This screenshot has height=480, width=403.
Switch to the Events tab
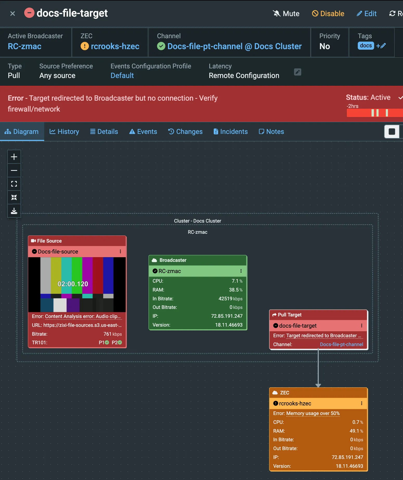[143, 132]
